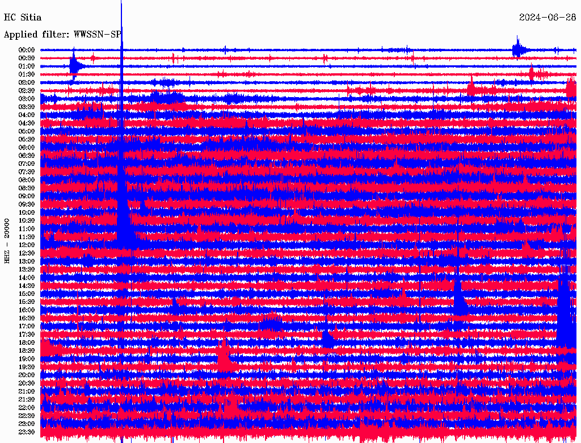This screenshot has height=443, width=581.
Task: Select the 12:00 time row label
Action: pos(27,245)
